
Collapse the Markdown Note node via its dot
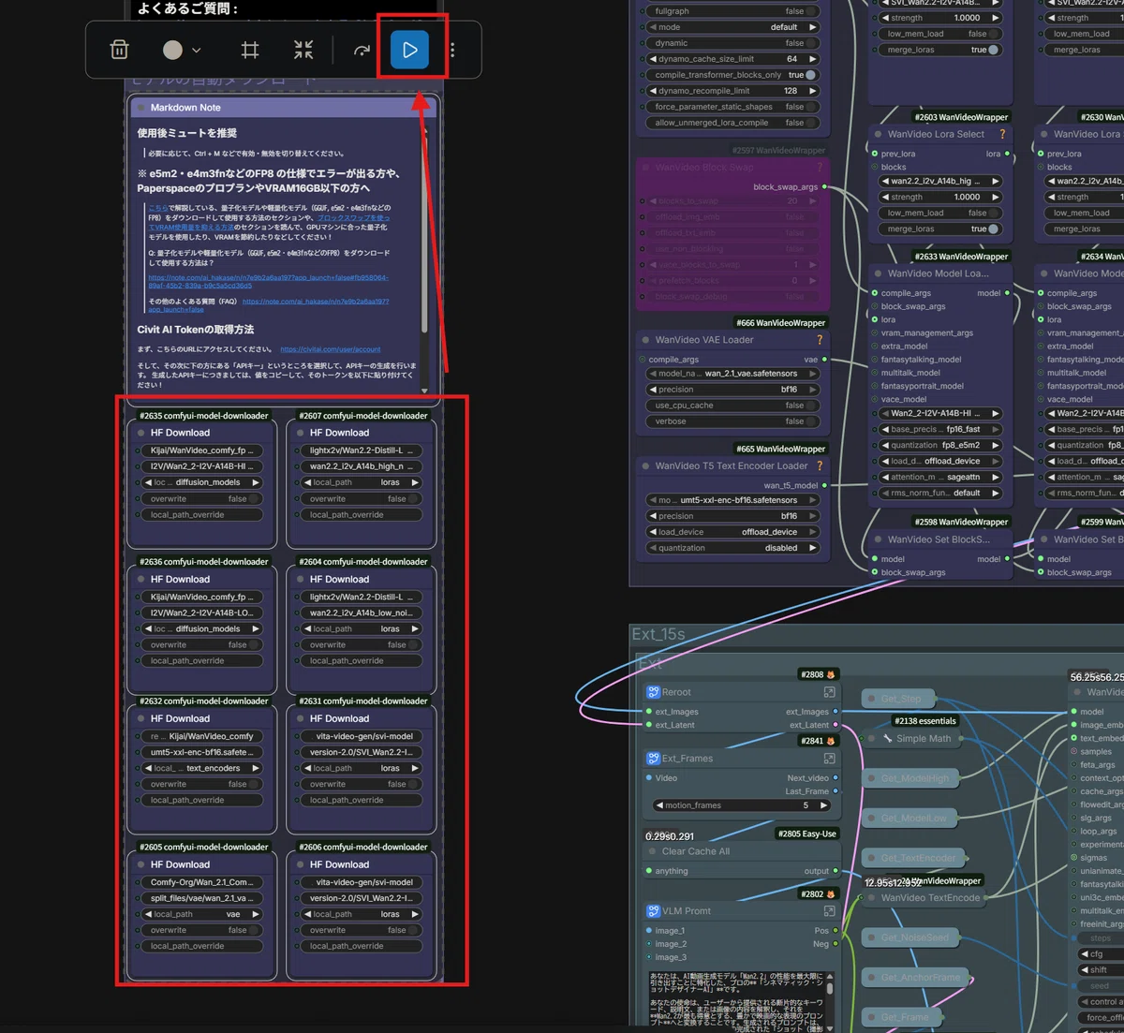click(x=140, y=108)
